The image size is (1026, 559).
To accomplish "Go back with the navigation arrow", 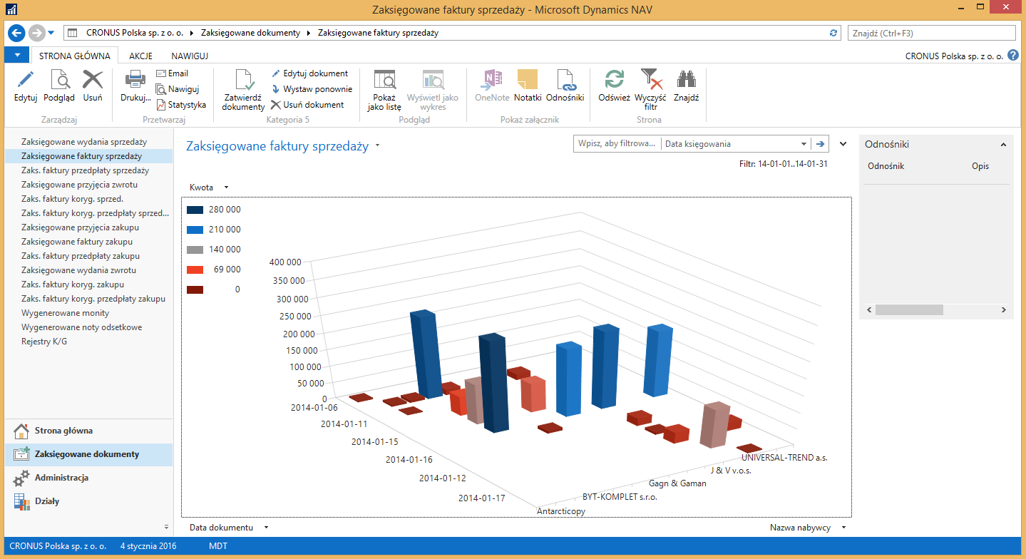I will [x=16, y=33].
